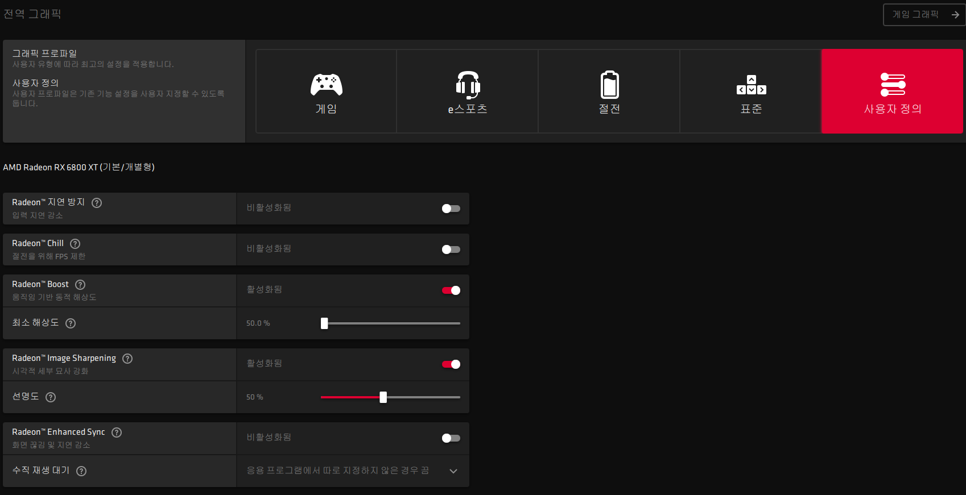Enable the Radeon Chill toggle
This screenshot has height=495, width=966.
(451, 249)
